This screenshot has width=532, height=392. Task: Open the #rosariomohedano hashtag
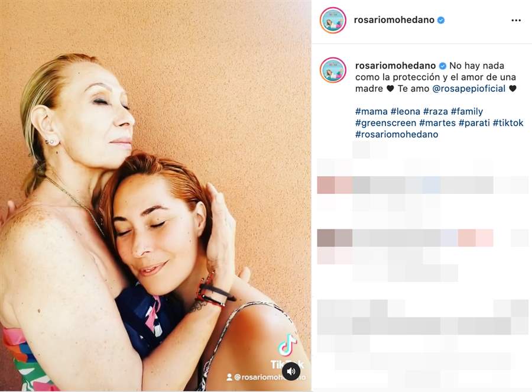pyautogui.click(x=397, y=134)
